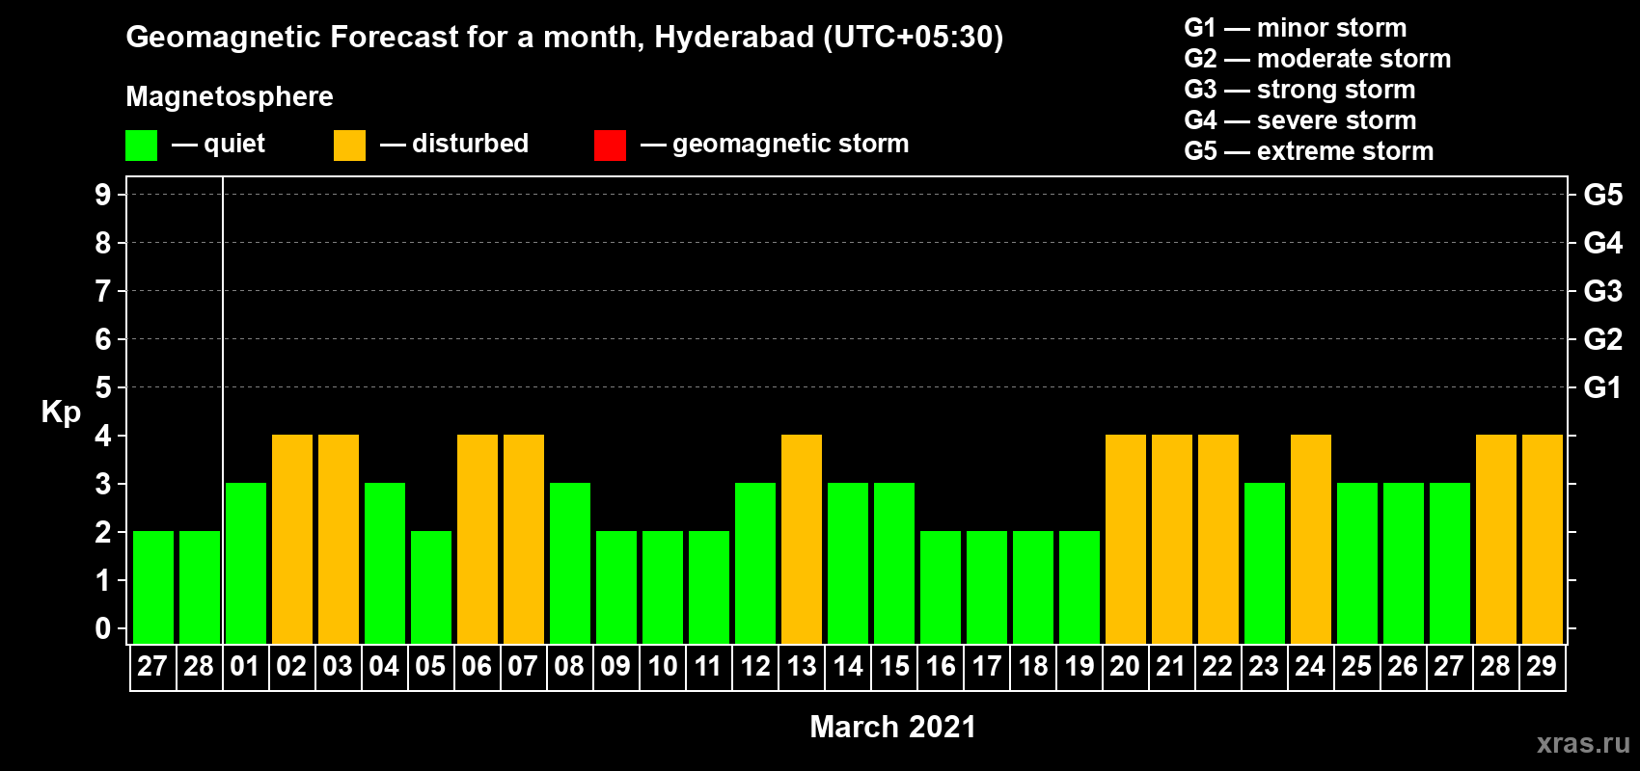Click the green bar for March 05
The width and height of the screenshot is (1640, 771).
pos(431,587)
